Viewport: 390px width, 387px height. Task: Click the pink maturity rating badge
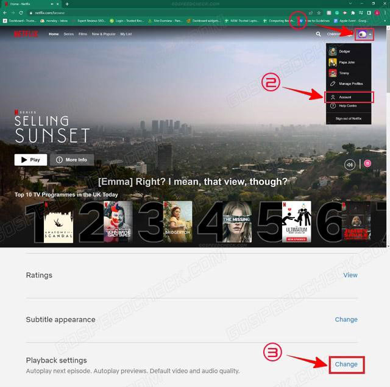pos(367,163)
